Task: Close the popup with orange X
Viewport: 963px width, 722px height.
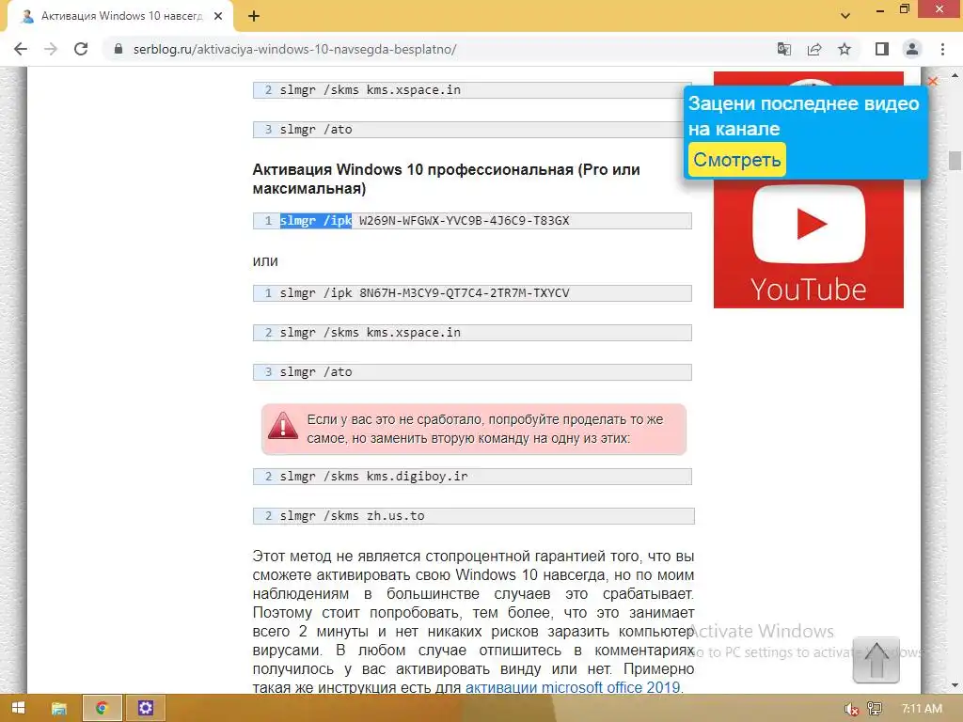Action: click(932, 81)
